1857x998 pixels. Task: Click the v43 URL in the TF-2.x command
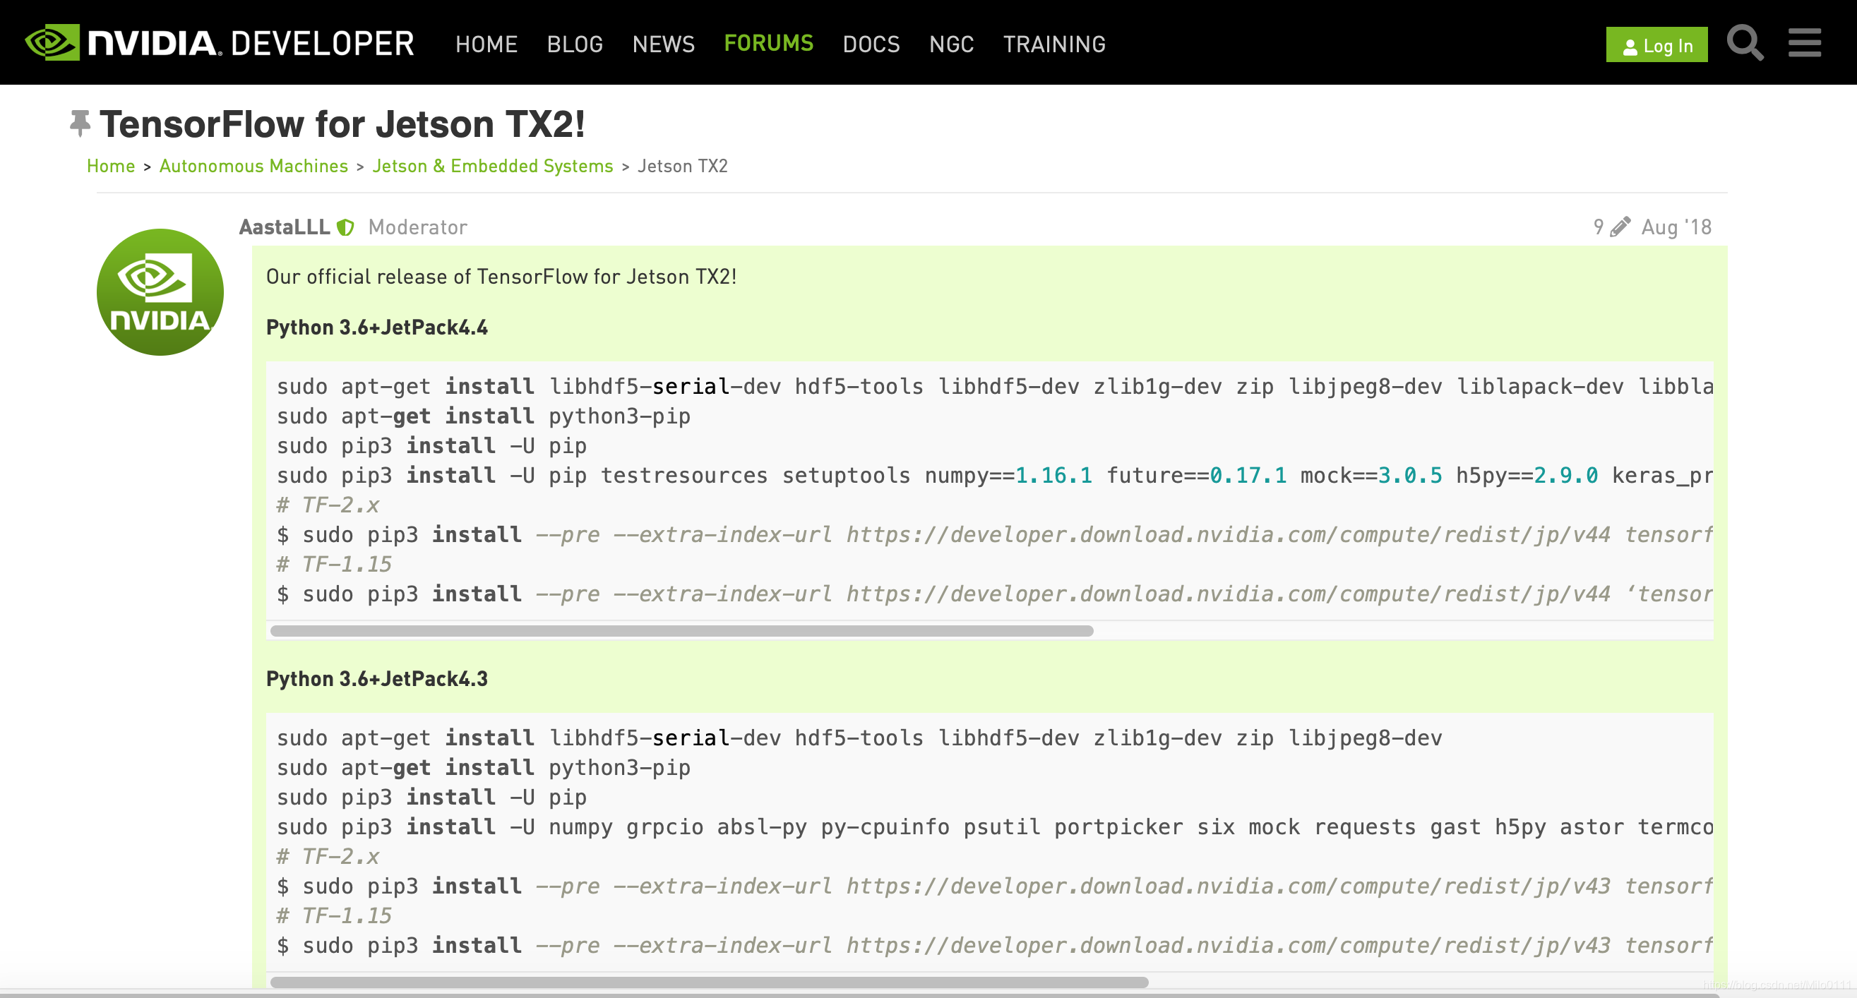click(1229, 886)
